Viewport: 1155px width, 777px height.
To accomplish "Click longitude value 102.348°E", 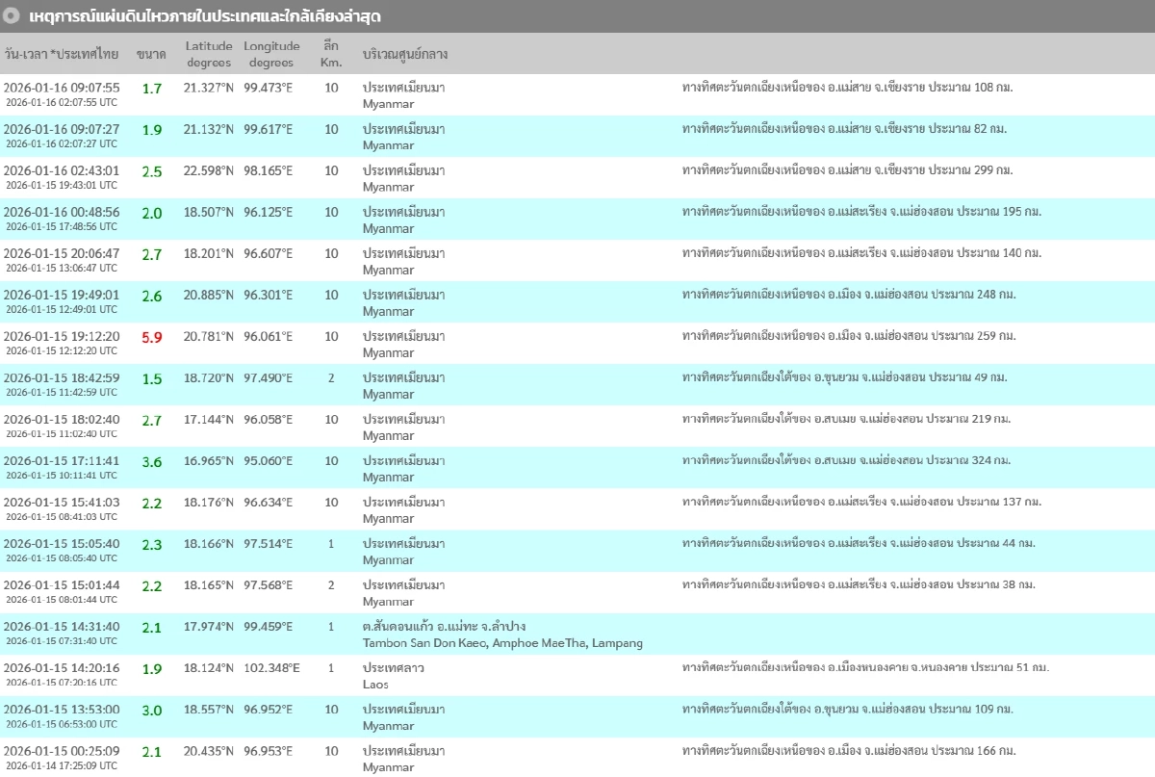I will tap(271, 667).
